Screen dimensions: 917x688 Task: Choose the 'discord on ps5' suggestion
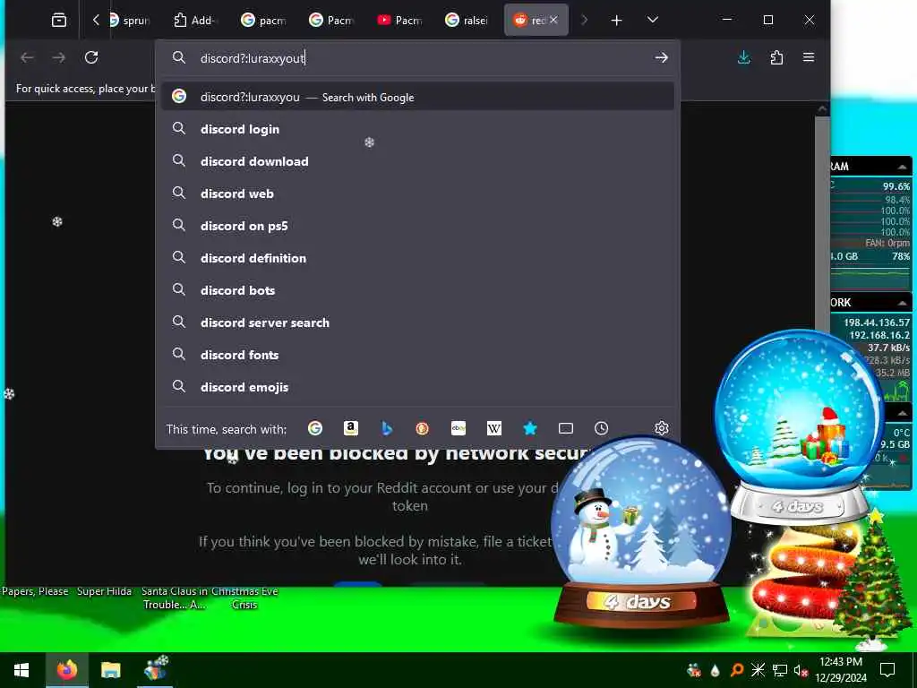(x=417, y=225)
